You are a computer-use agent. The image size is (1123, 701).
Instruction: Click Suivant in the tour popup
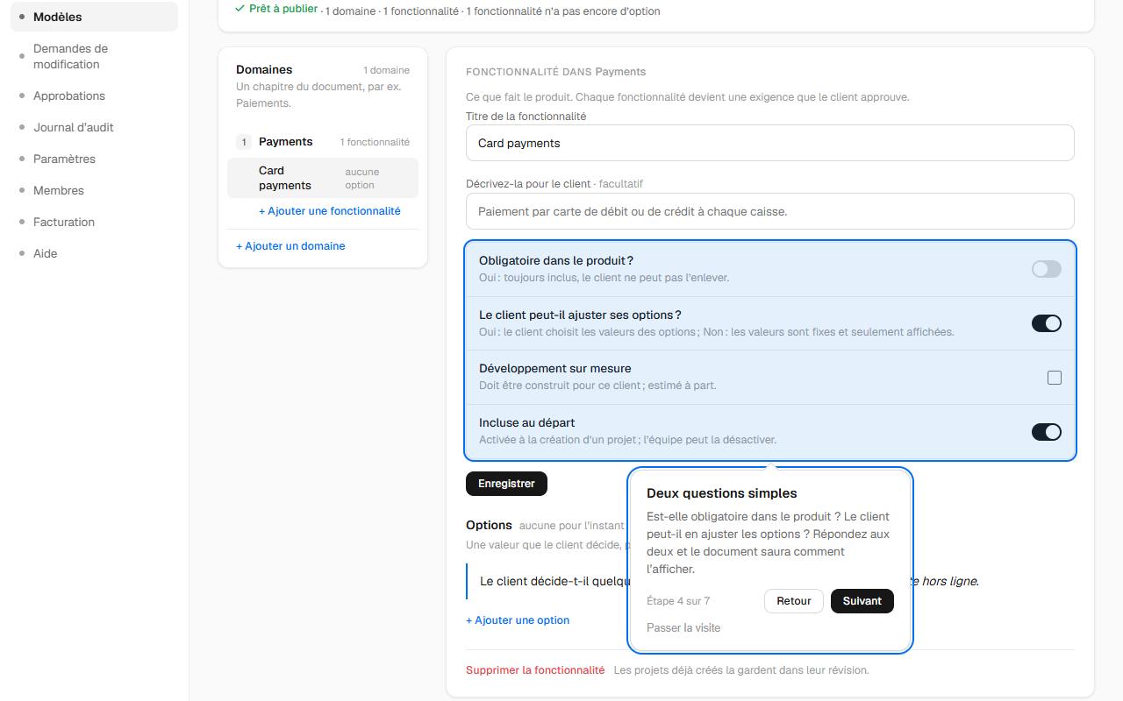click(862, 601)
